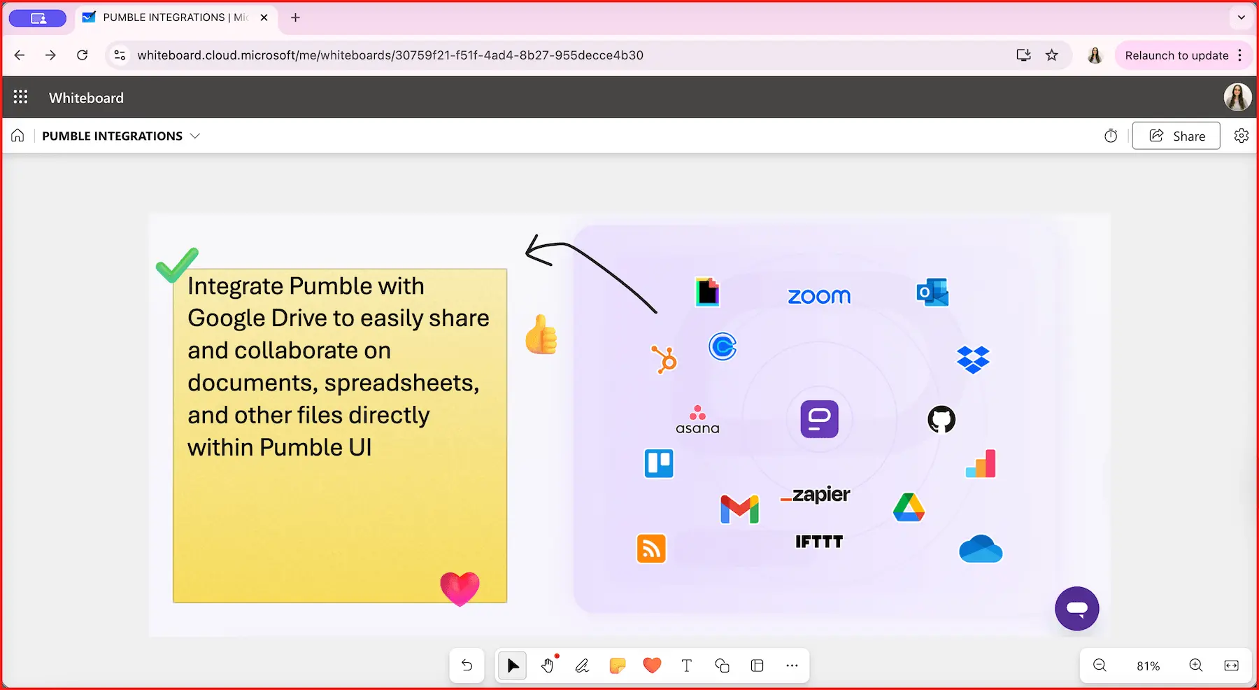1259x690 pixels.
Task: Open the Templates panel
Action: pyautogui.click(x=757, y=666)
